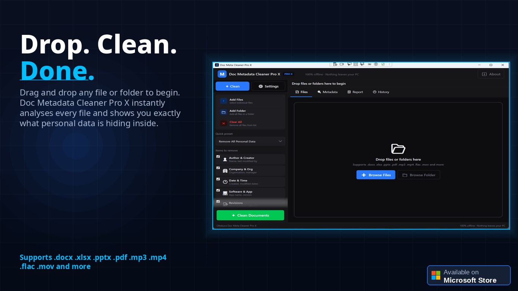This screenshot has height=291, width=518.
Task: Click the Author & Creator person icon
Action: [x=225, y=160]
